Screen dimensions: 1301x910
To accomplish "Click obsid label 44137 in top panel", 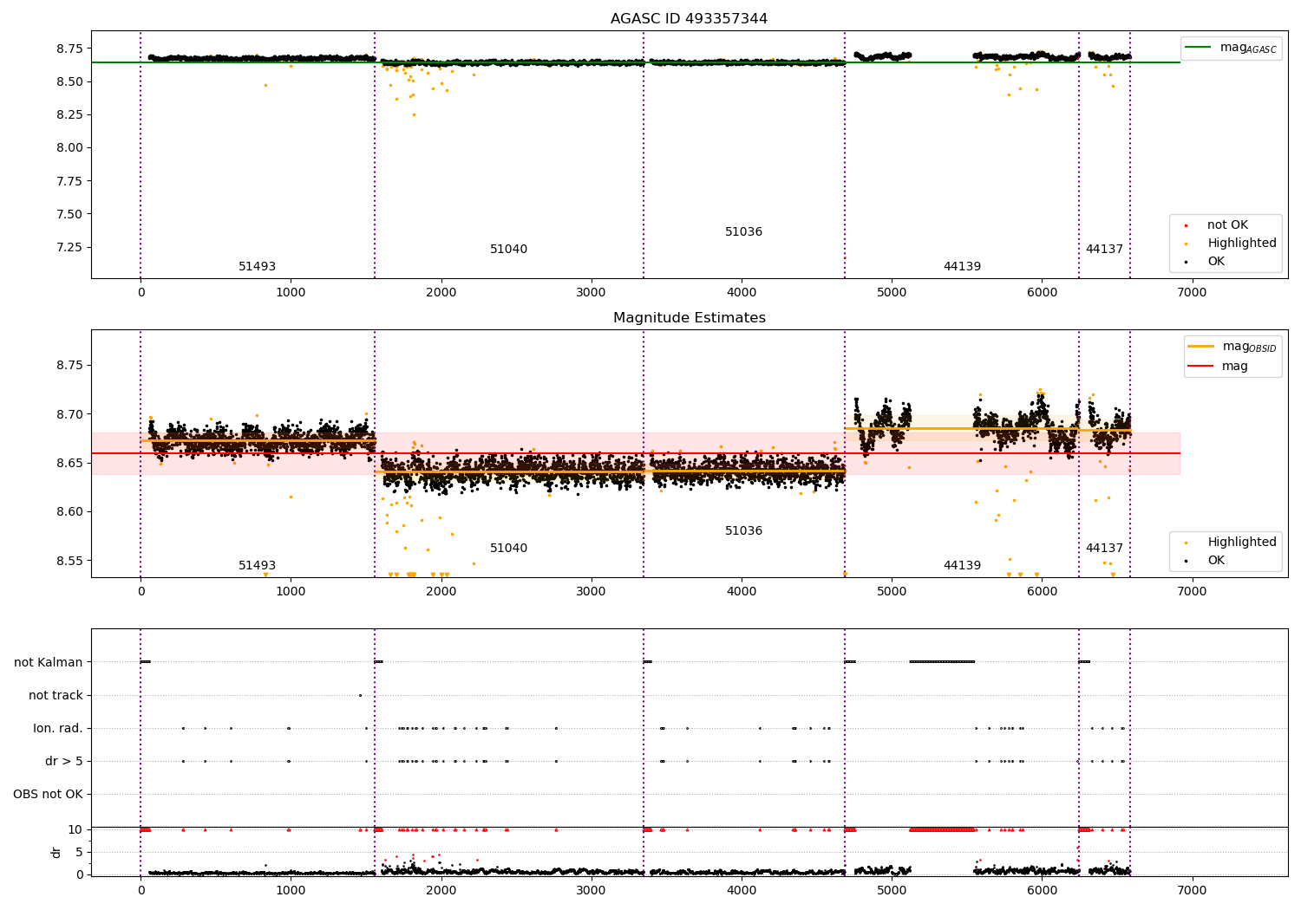I will 1104,250.
